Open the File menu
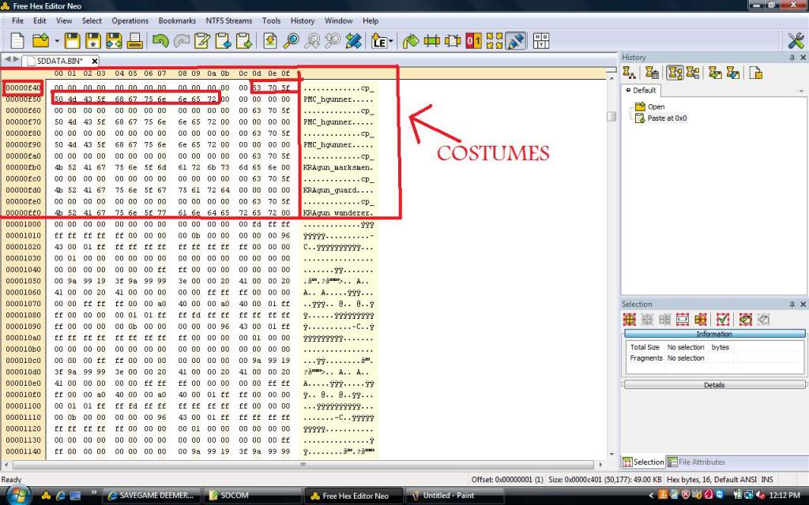The width and height of the screenshot is (809, 505). [x=17, y=21]
